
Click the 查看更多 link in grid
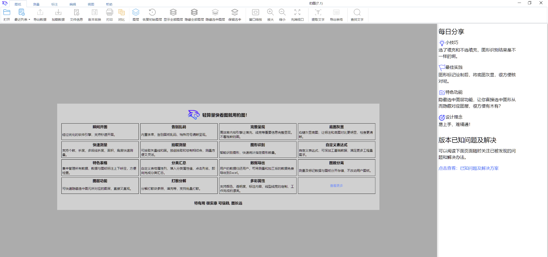(336, 186)
